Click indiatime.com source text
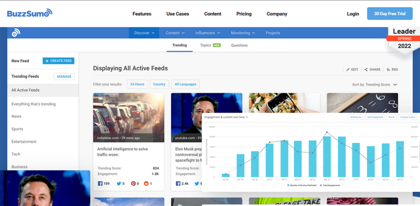 (108, 138)
